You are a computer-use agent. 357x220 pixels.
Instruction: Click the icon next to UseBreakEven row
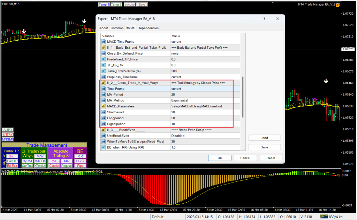[x=103, y=136]
